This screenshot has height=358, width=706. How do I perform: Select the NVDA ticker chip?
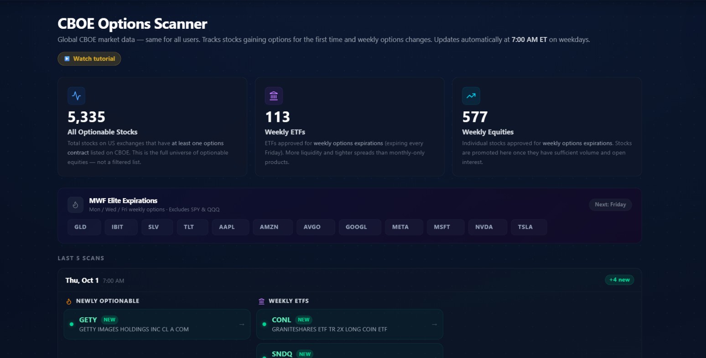(488, 227)
